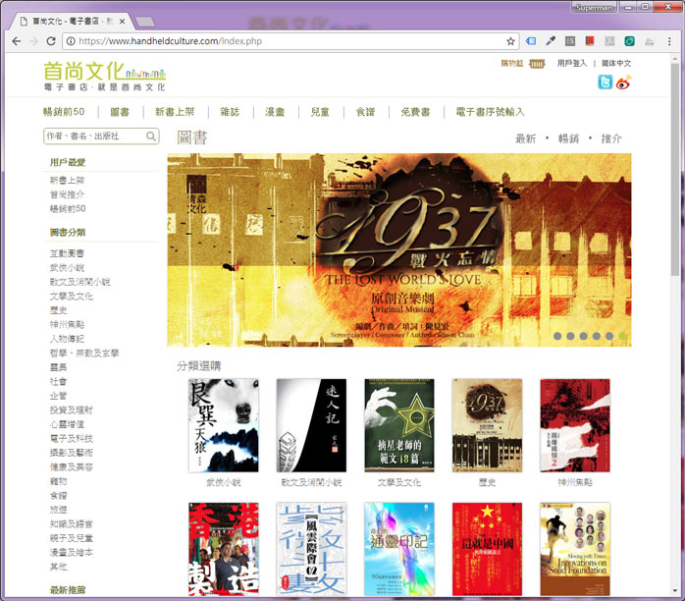Open sidebar category 漫畫及繪本
Image resolution: width=685 pixels, height=601 pixels.
[x=72, y=553]
